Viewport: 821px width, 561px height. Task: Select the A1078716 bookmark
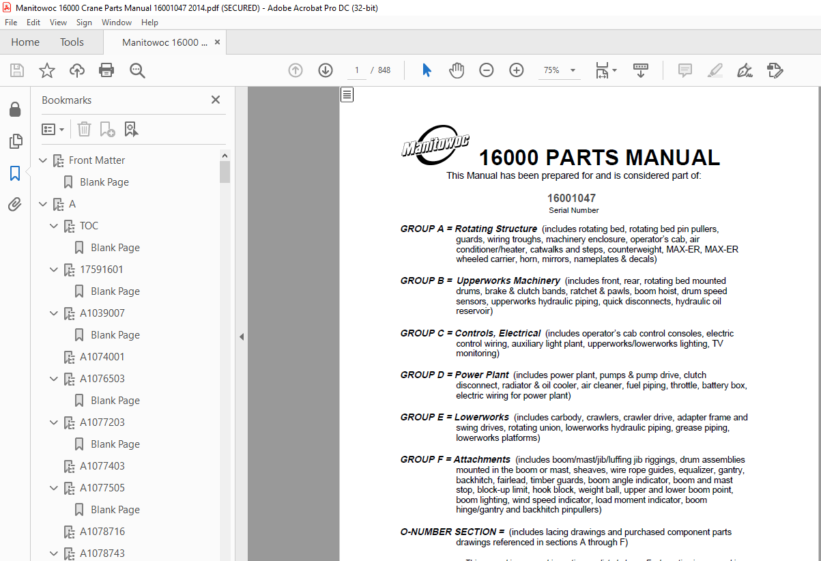[x=102, y=532]
